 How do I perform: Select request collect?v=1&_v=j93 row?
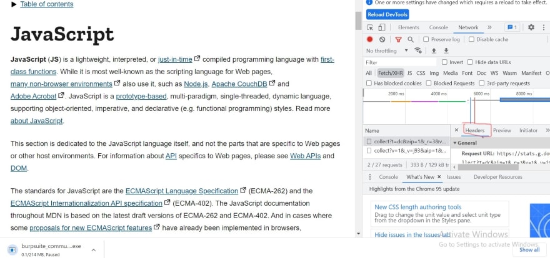tap(406, 151)
